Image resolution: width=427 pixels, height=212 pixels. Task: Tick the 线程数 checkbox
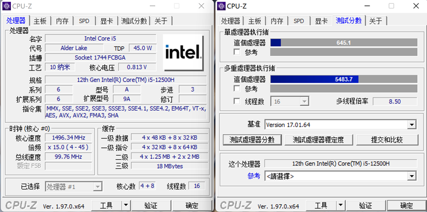click(x=237, y=102)
